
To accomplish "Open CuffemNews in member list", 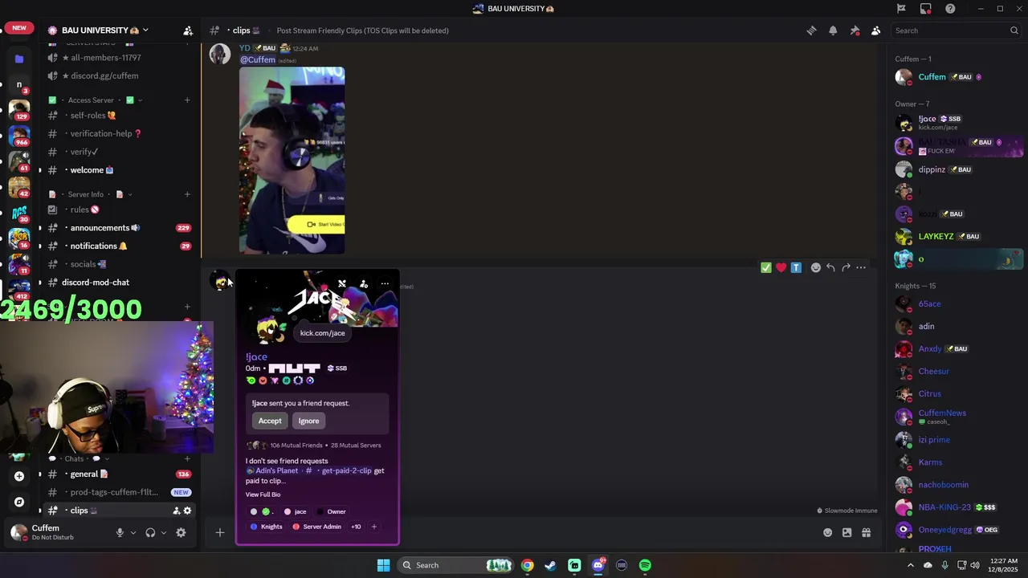I will (x=958, y=417).
